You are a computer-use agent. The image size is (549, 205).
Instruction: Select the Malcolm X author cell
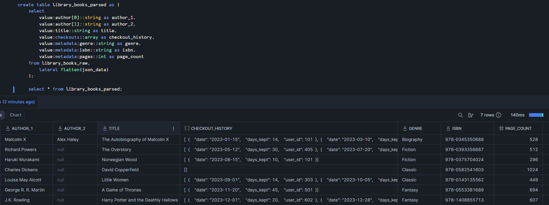click(x=15, y=139)
